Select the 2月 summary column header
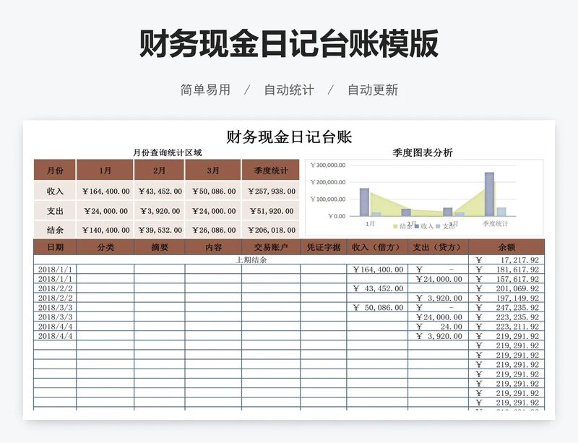 coord(159,170)
